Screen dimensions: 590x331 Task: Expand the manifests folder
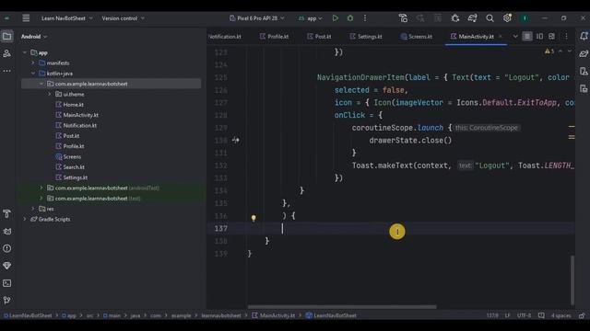pyautogui.click(x=33, y=63)
